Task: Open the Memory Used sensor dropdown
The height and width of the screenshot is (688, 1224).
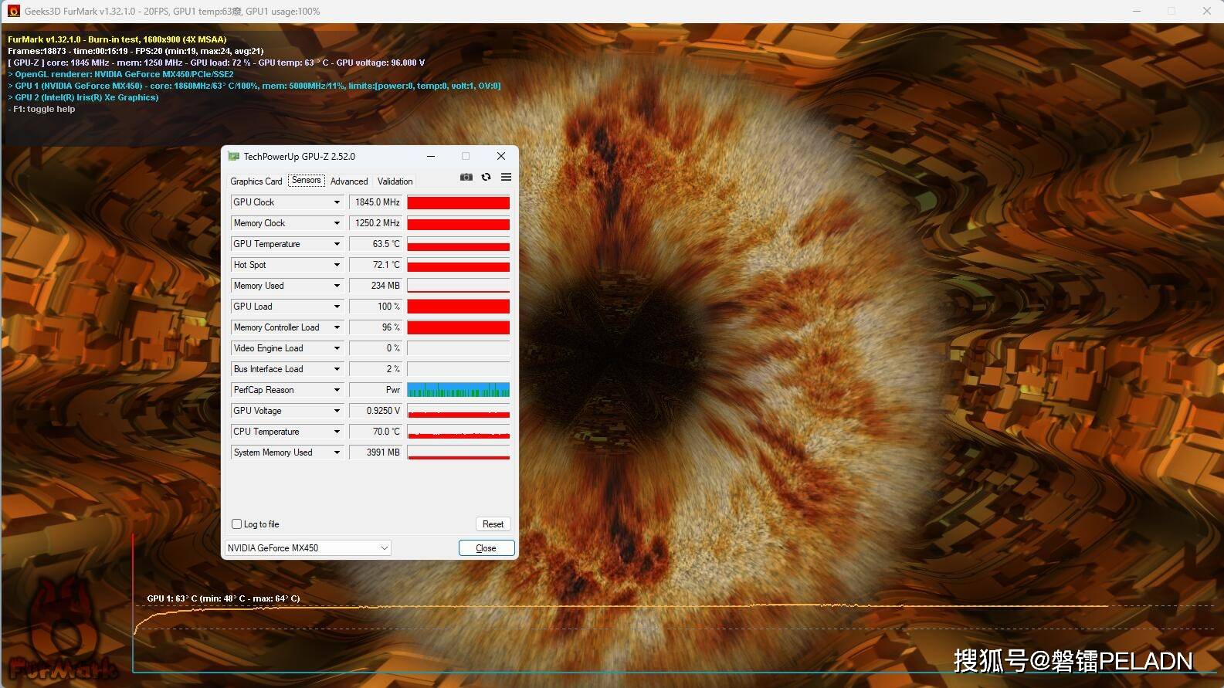Action: click(x=337, y=286)
